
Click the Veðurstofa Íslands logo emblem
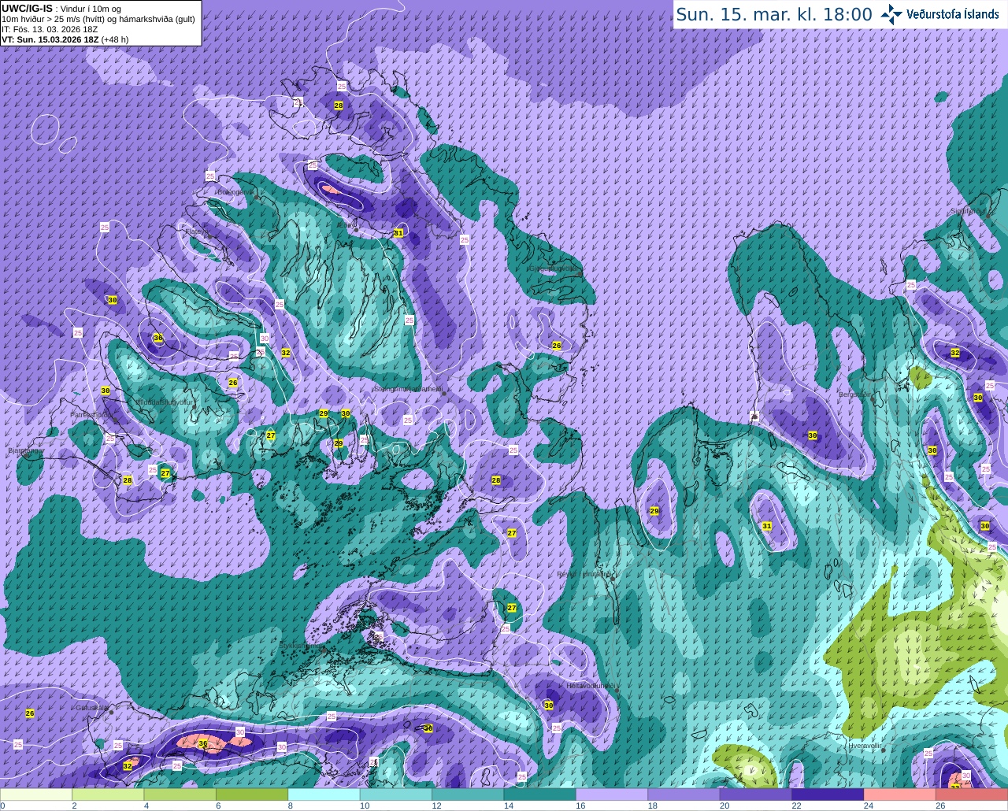891,14
